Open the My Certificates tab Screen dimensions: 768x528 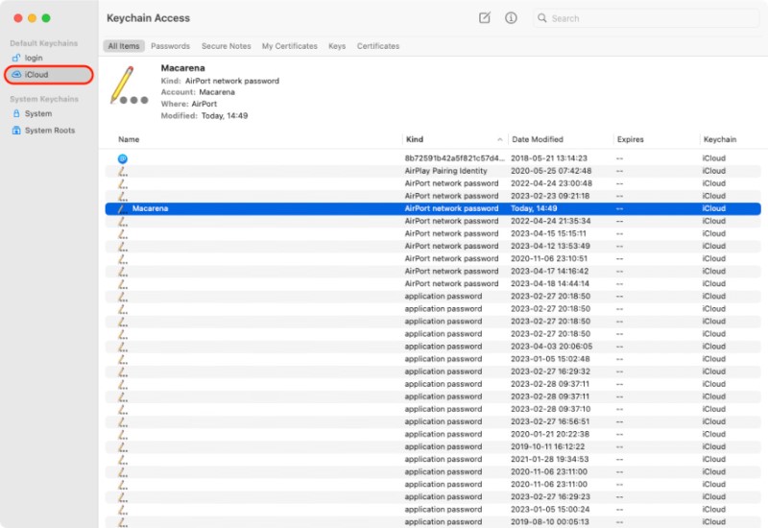point(290,46)
